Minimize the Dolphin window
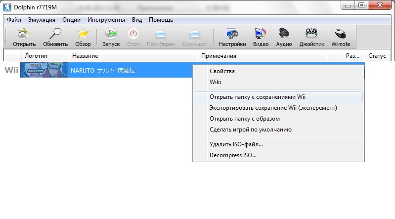Screen dimensions: 395x219 348,5
